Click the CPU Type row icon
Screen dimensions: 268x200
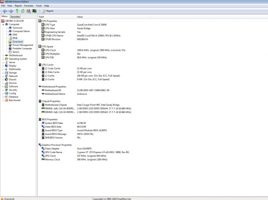pos(43,25)
